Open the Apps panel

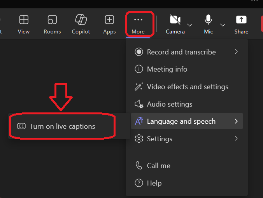click(x=109, y=24)
